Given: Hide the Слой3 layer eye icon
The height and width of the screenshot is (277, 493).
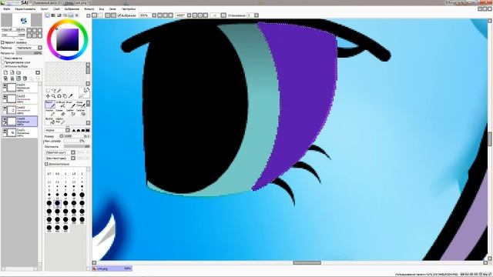Looking at the screenshot, I should coord(5,97).
